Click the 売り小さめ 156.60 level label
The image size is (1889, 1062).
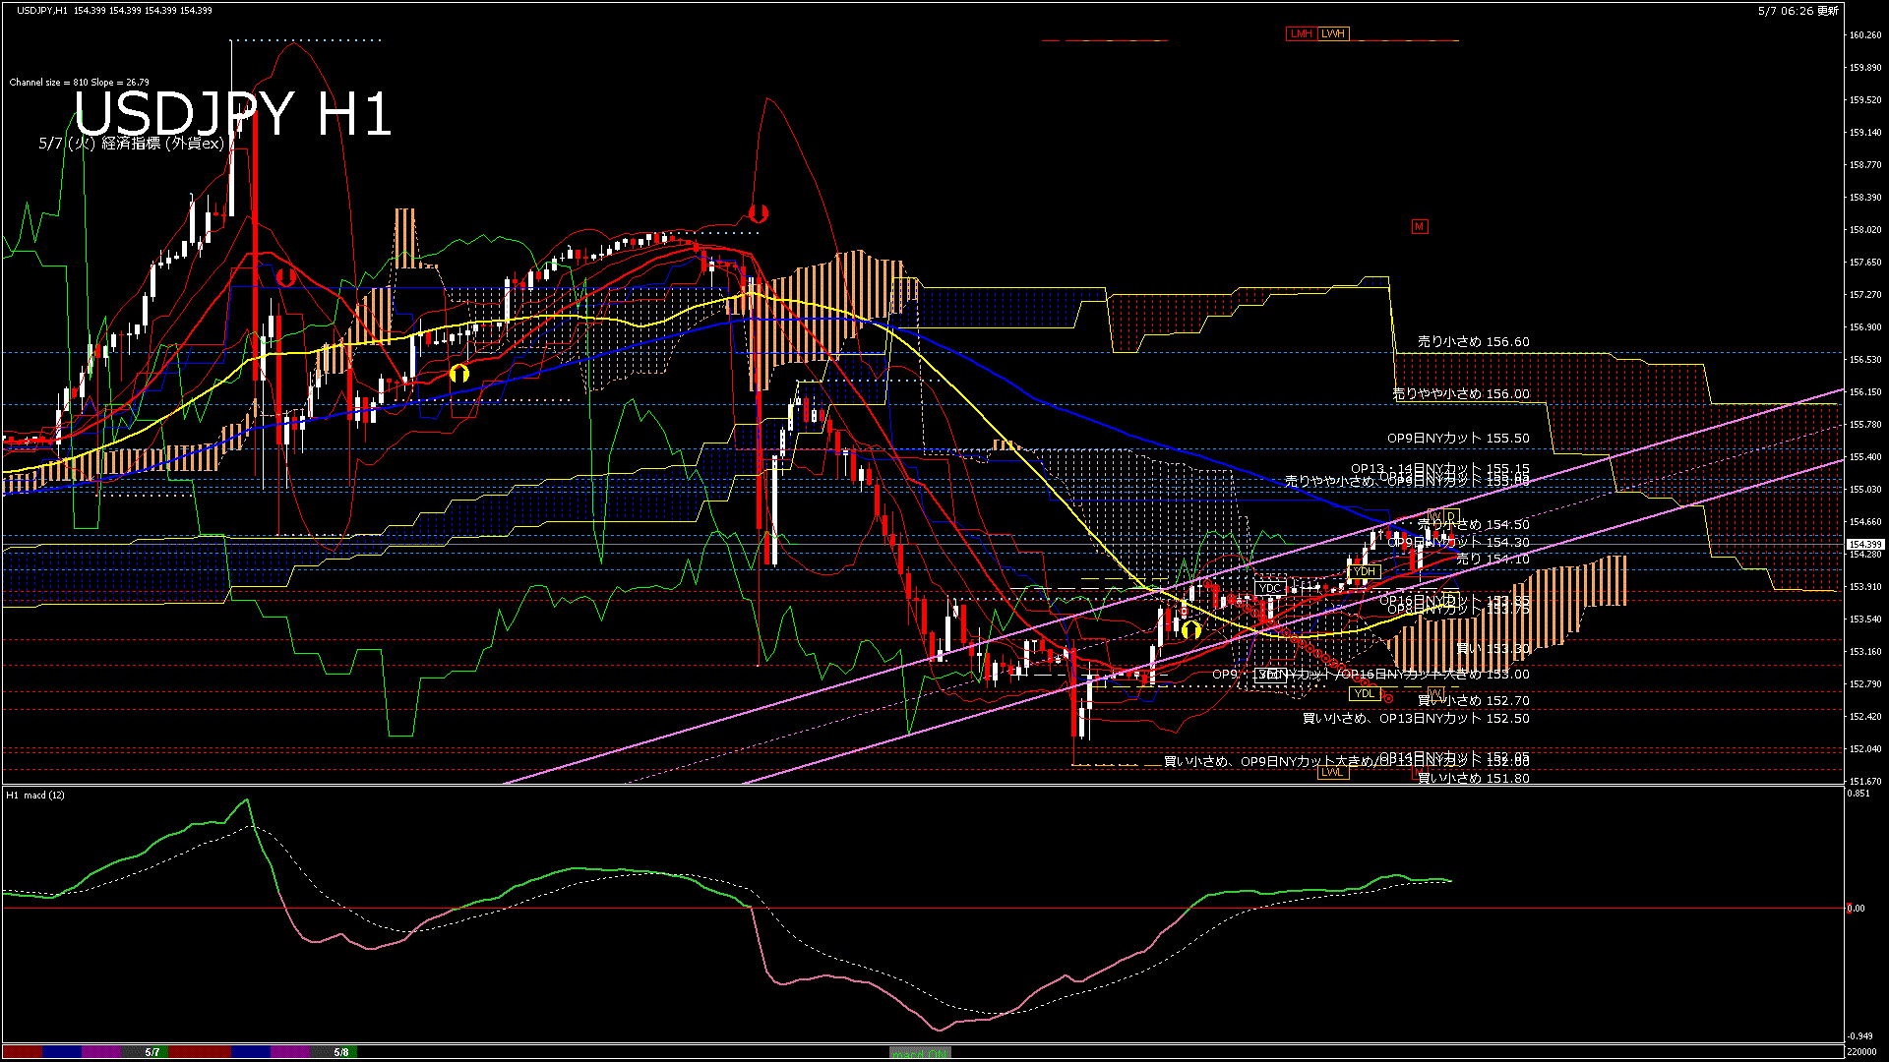1473,342
